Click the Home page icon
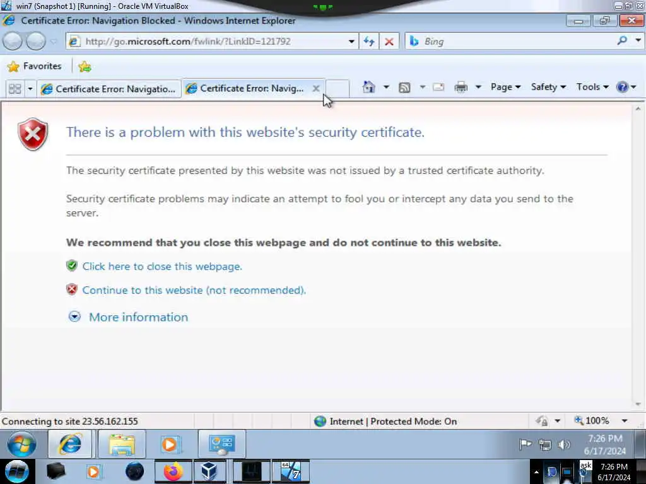The width and height of the screenshot is (646, 484). 368,87
